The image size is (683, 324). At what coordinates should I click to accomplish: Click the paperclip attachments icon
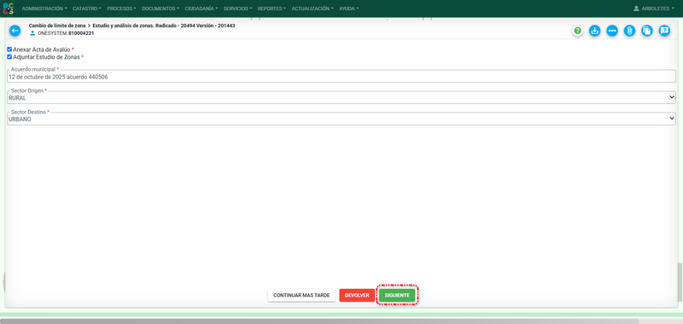point(629,31)
